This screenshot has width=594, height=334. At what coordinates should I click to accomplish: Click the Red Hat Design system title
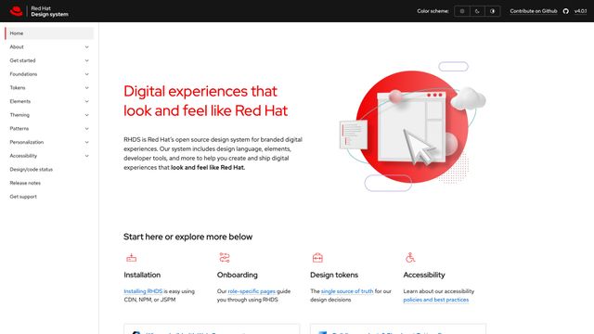(49, 11)
